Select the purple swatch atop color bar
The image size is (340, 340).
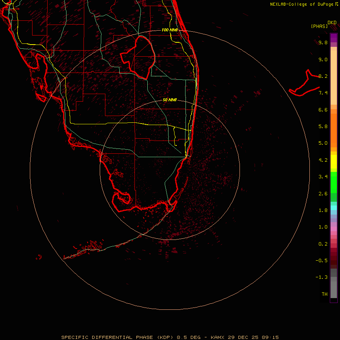[334, 38]
